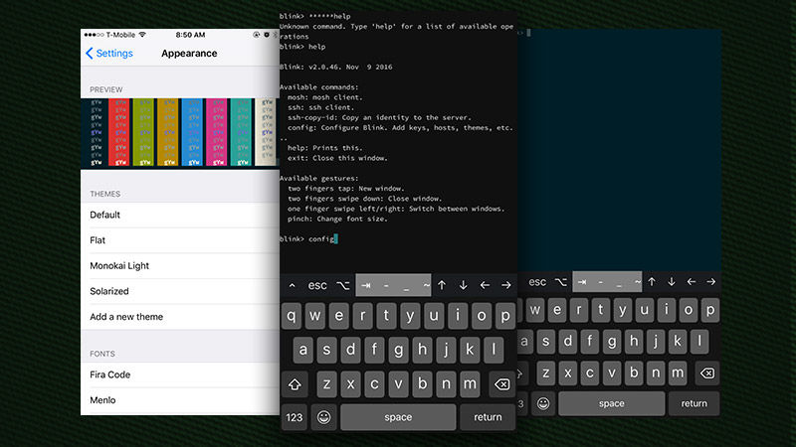796x447 pixels.
Task: Select the Solarized theme
Action: tap(180, 291)
